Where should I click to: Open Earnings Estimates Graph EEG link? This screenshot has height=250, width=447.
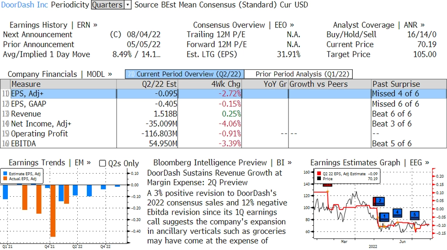[369, 162]
